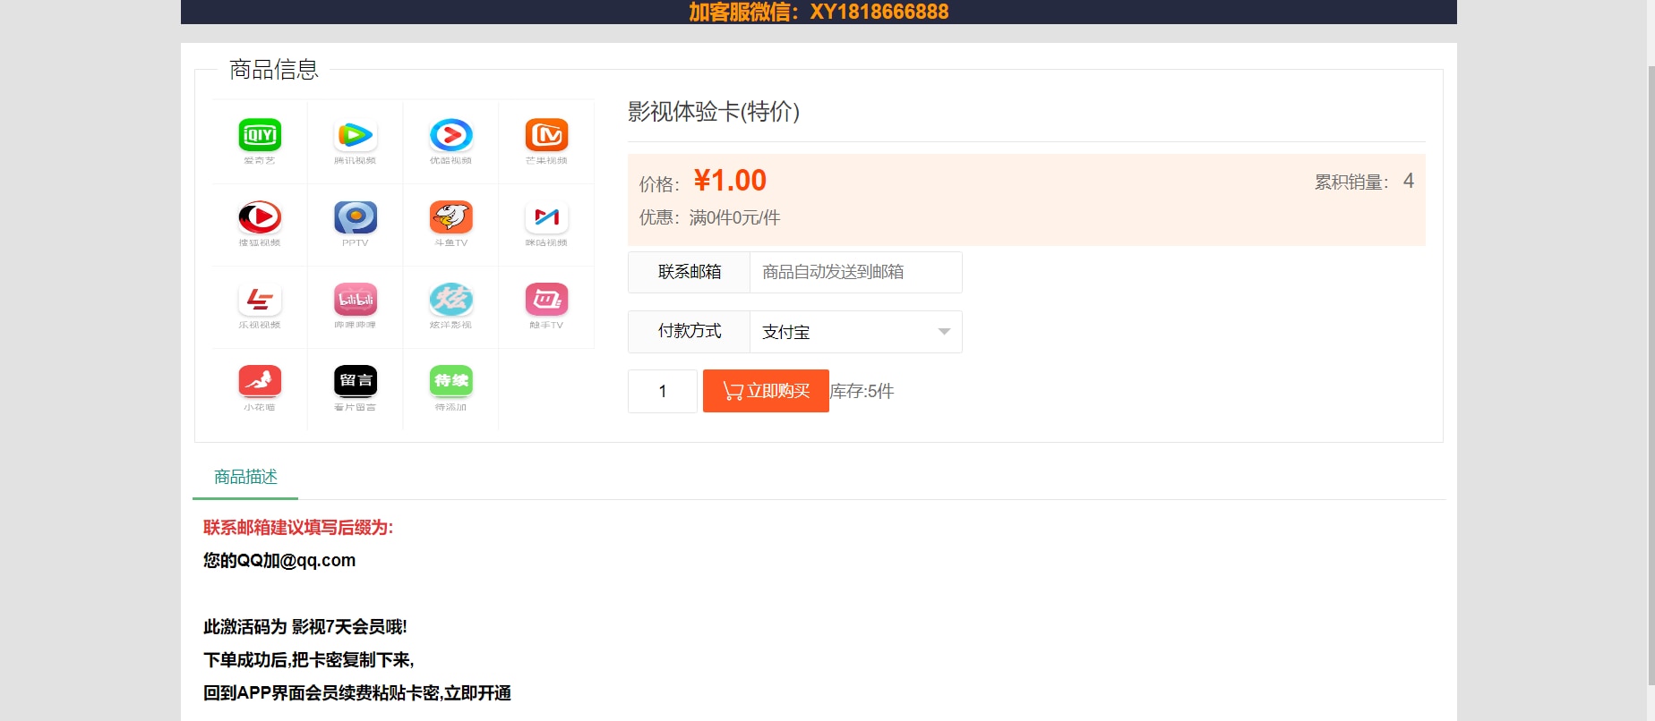Click the 库存:5件 stock text
Screen dimensions: 1655x721
[862, 391]
